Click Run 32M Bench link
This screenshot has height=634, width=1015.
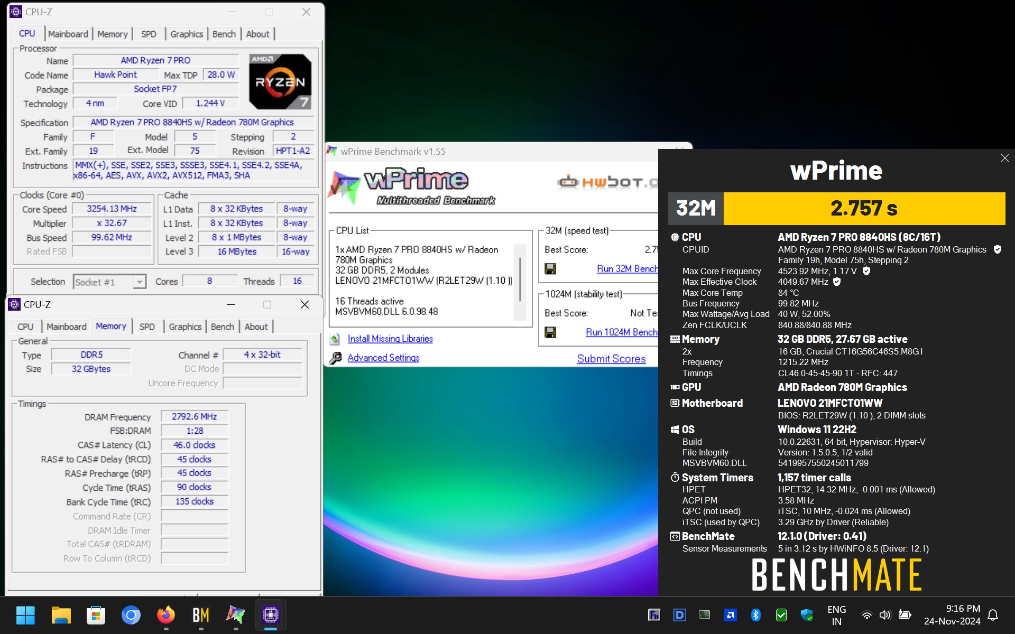coord(628,269)
